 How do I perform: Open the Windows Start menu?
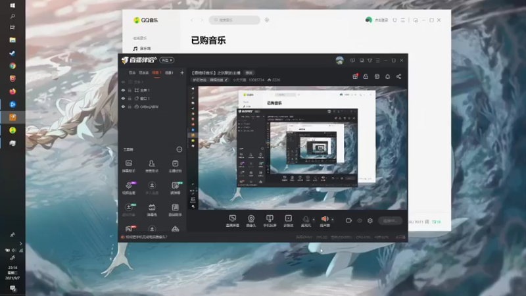click(12, 5)
